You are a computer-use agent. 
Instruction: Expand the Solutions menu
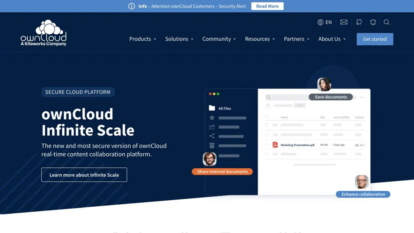point(179,39)
